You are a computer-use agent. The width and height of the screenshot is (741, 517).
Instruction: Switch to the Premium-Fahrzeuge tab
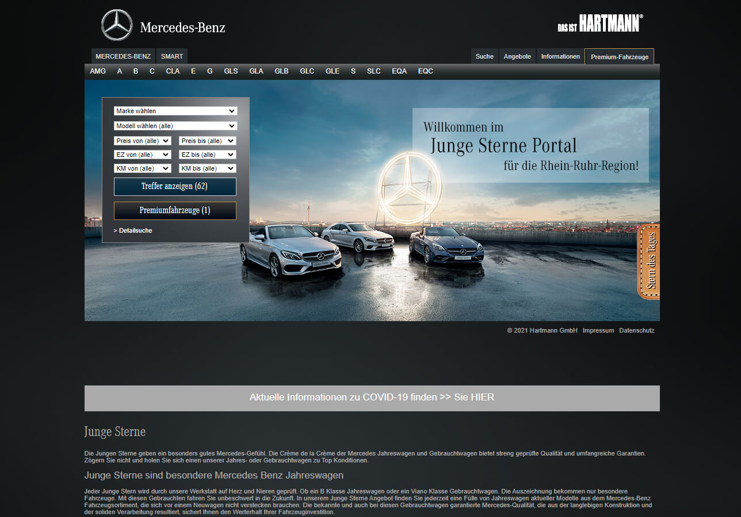(x=620, y=57)
